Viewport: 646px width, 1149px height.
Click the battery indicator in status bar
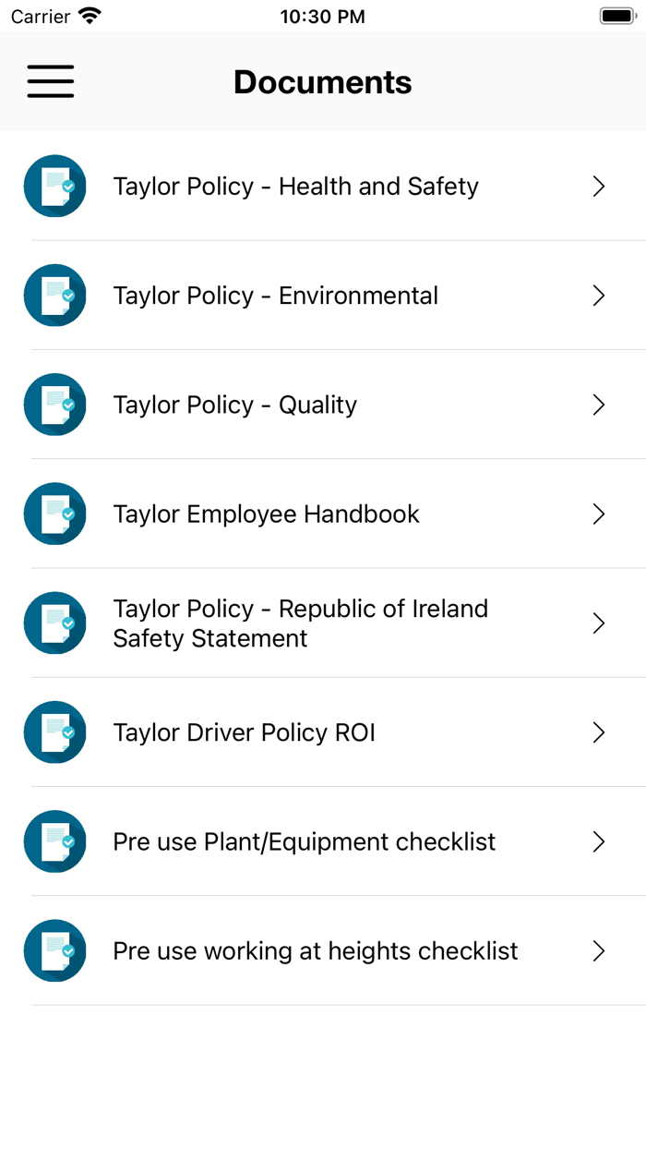coord(616,14)
